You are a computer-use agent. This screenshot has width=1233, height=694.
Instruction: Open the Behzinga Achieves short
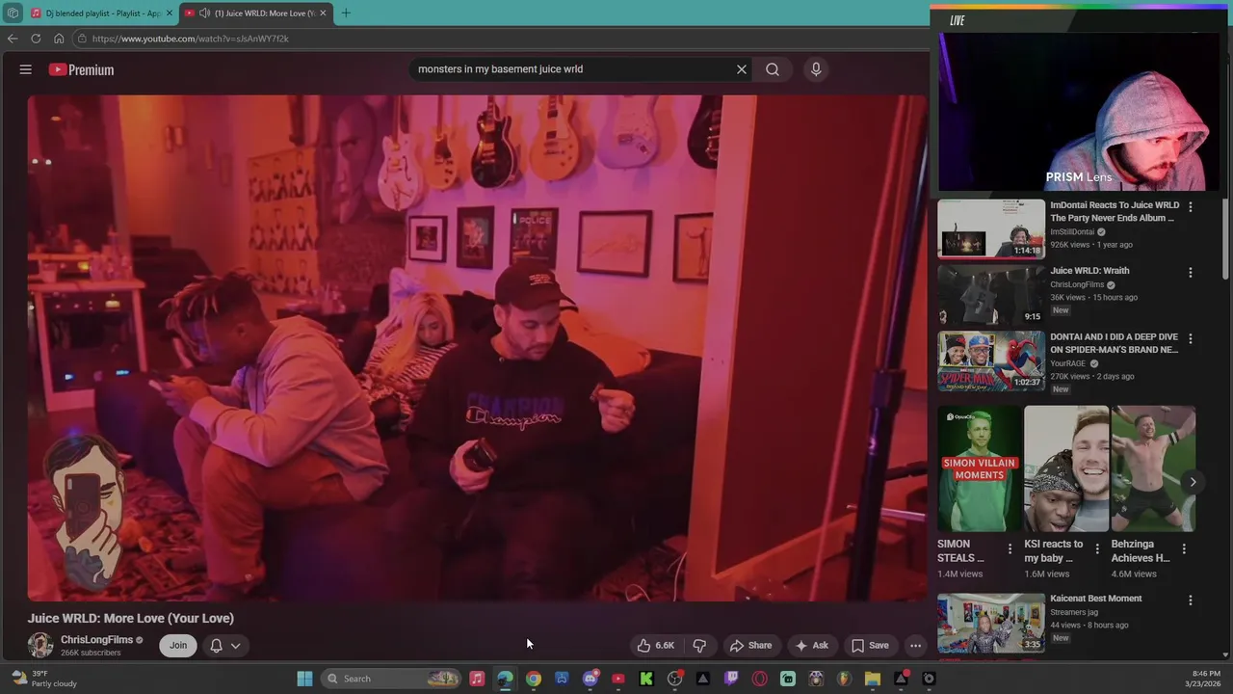pyautogui.click(x=1153, y=468)
